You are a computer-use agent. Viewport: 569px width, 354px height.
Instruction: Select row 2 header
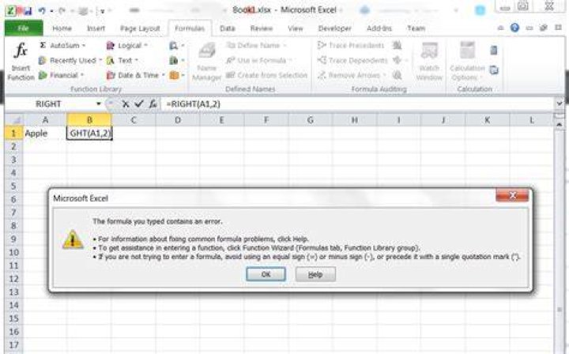click(x=13, y=146)
